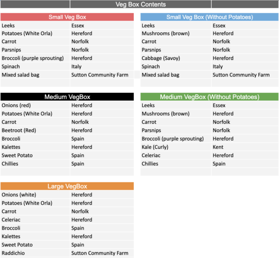Click the Beetroot (Red) cell
The height and width of the screenshot is (258, 279).
pyautogui.click(x=19, y=130)
